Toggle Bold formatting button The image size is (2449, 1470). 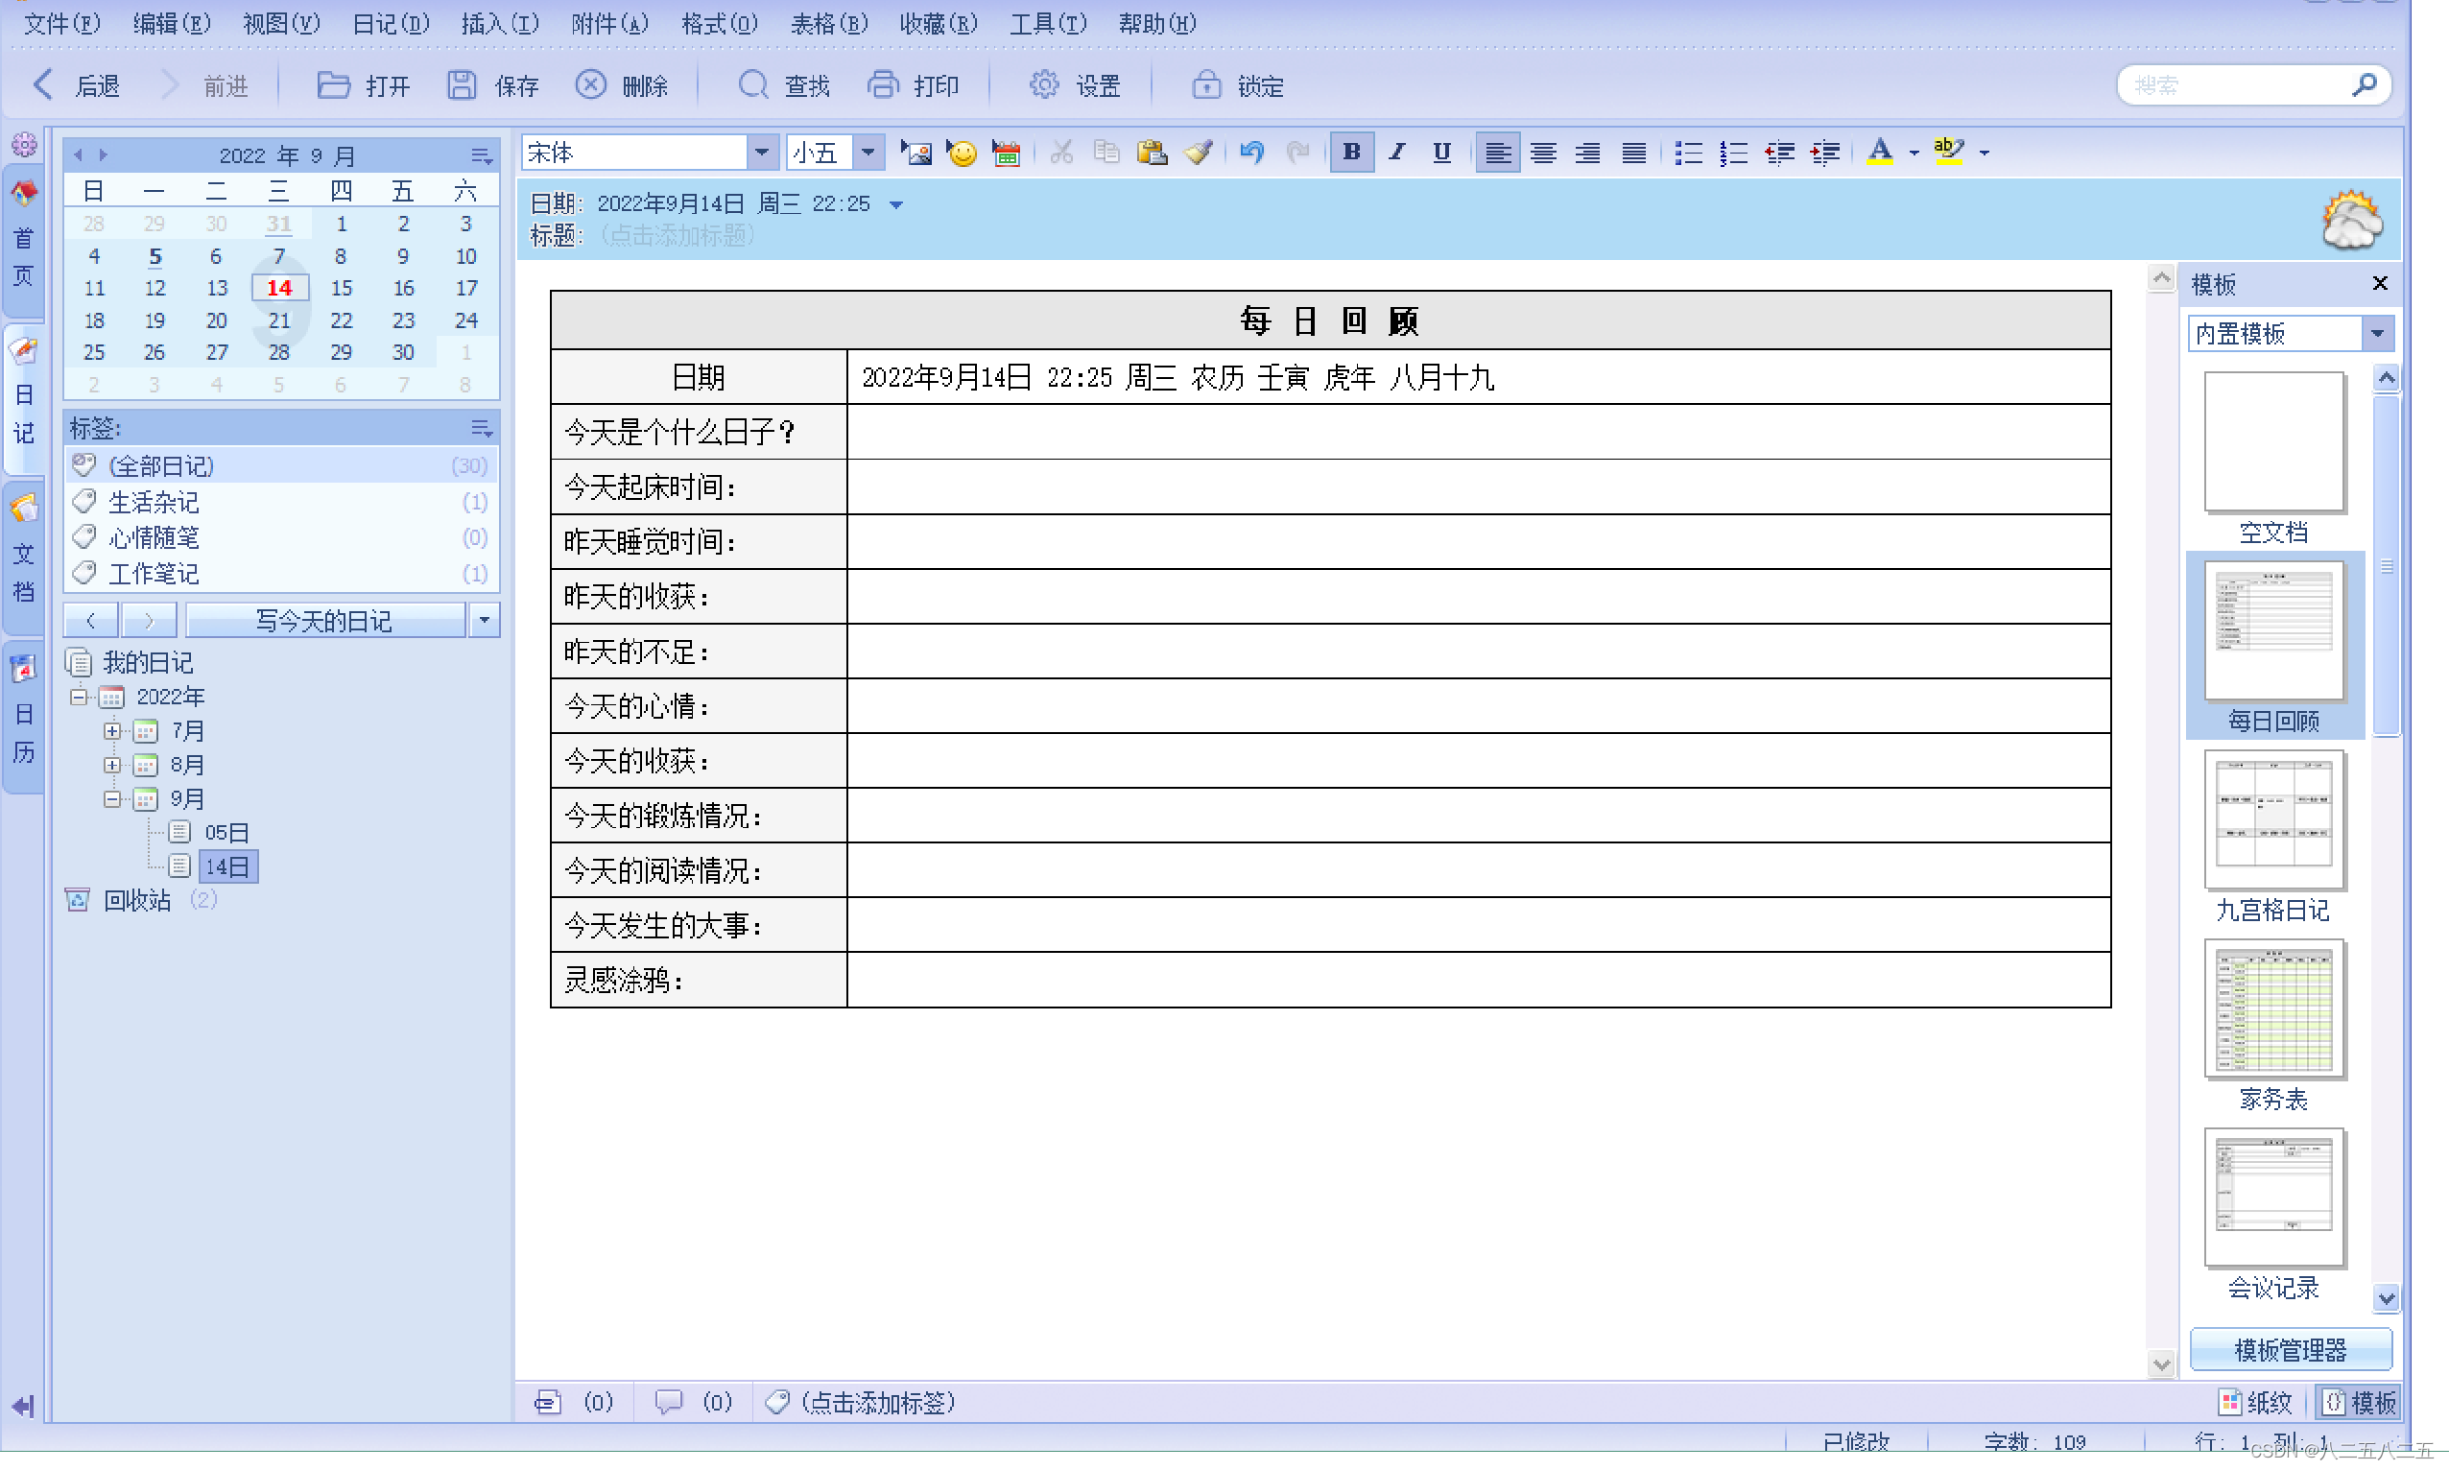tap(1350, 153)
